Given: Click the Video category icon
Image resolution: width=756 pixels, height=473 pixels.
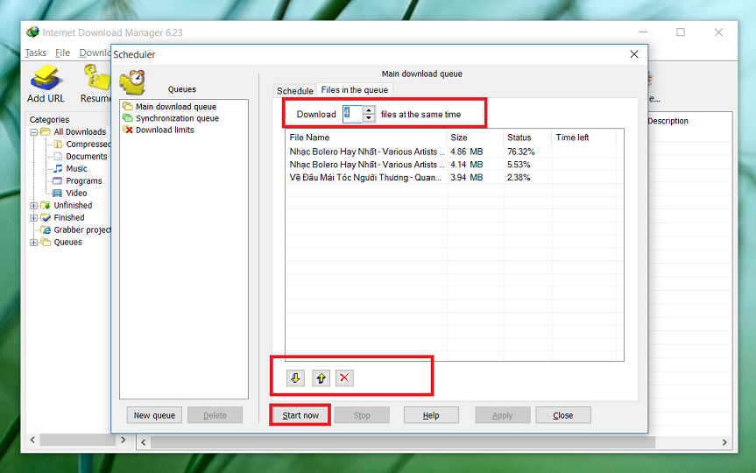Looking at the screenshot, I should coord(57,193).
